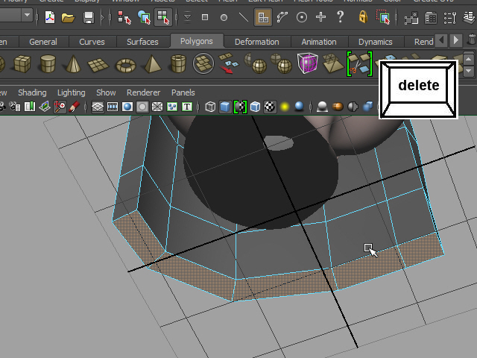Toggle the hulls selection mask
Screen dimensions: 477x358
point(282,17)
